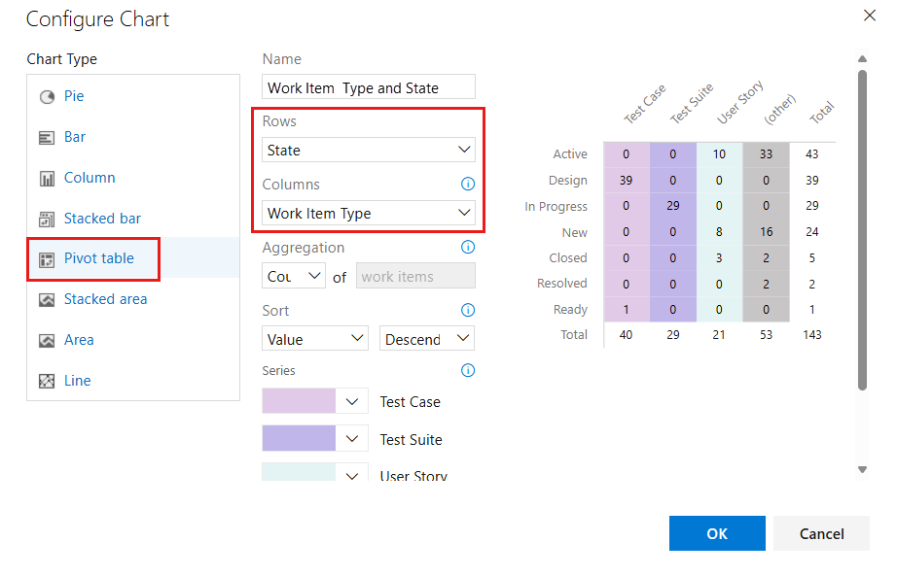Confirm chart settings with OK

click(717, 533)
